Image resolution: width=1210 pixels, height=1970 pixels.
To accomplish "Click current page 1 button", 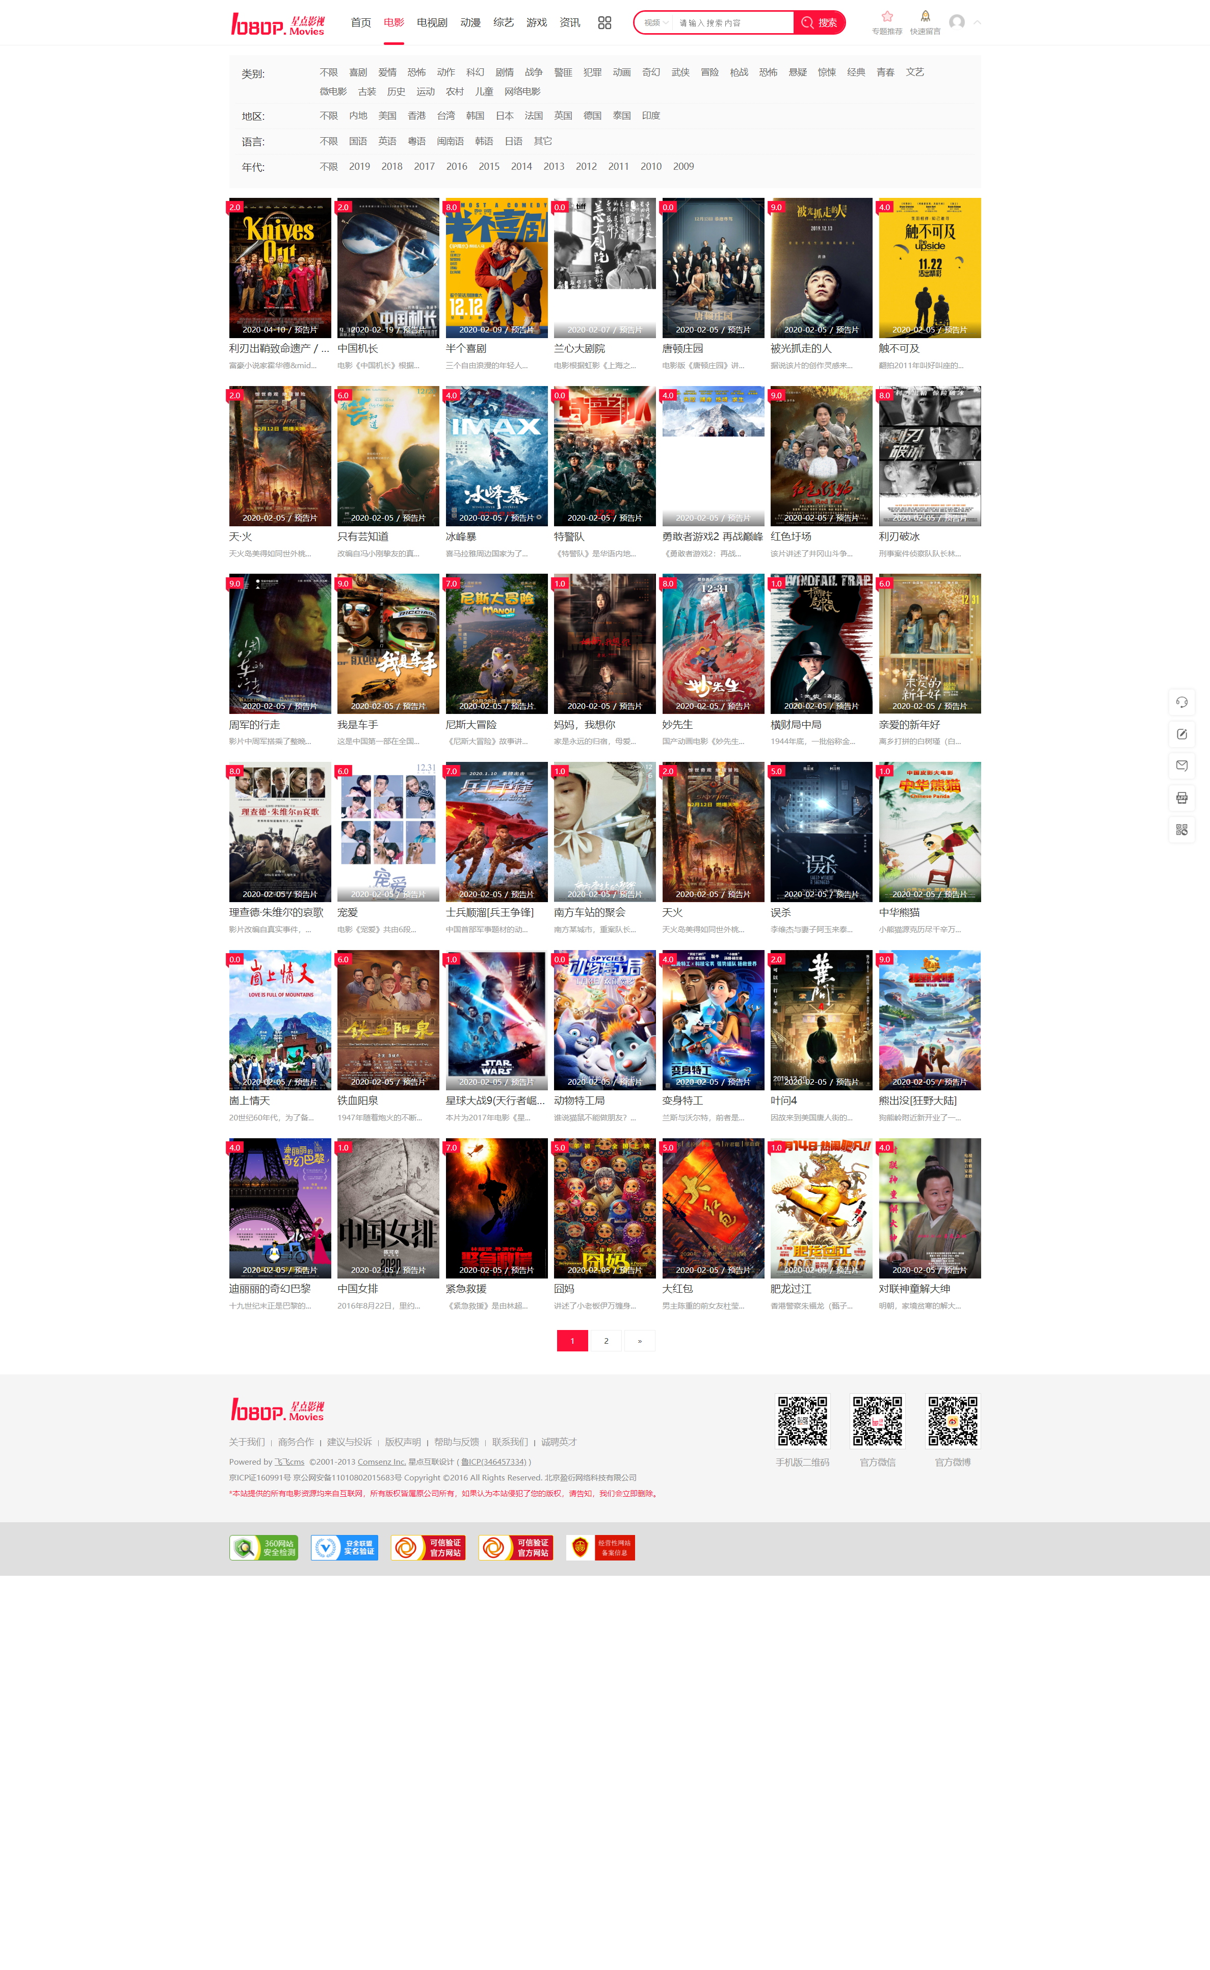I will (x=572, y=1341).
